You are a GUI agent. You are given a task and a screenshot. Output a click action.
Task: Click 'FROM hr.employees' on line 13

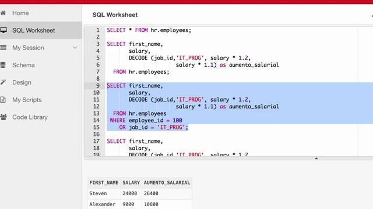point(140,113)
